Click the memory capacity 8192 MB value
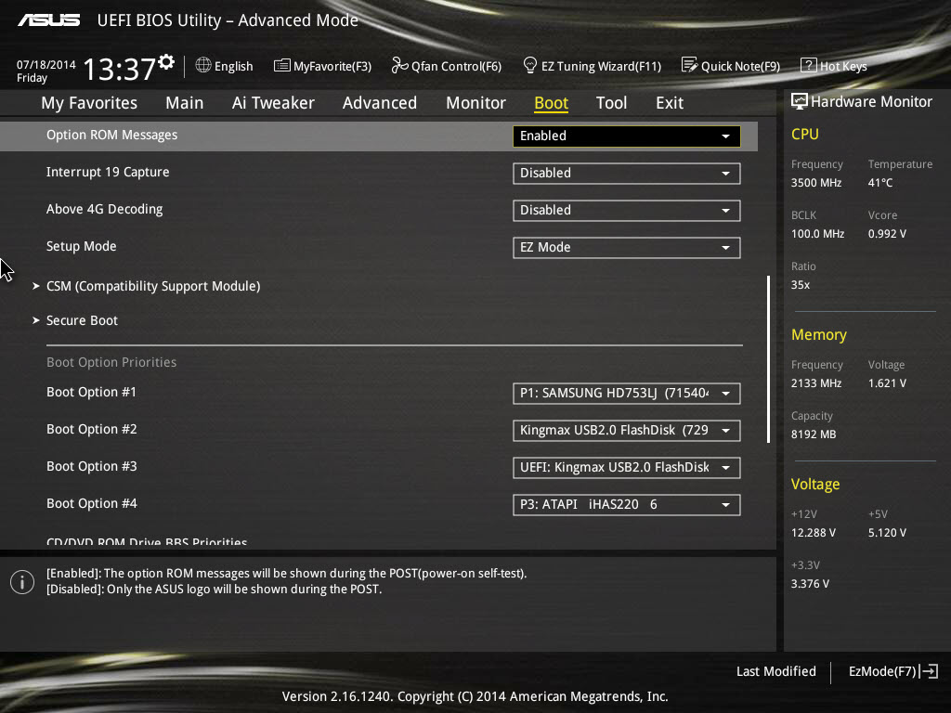 pos(814,434)
